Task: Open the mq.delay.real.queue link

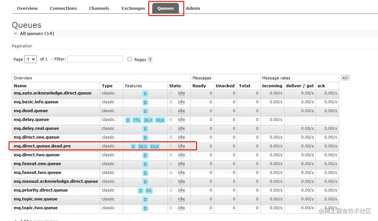Action: click(x=36, y=128)
